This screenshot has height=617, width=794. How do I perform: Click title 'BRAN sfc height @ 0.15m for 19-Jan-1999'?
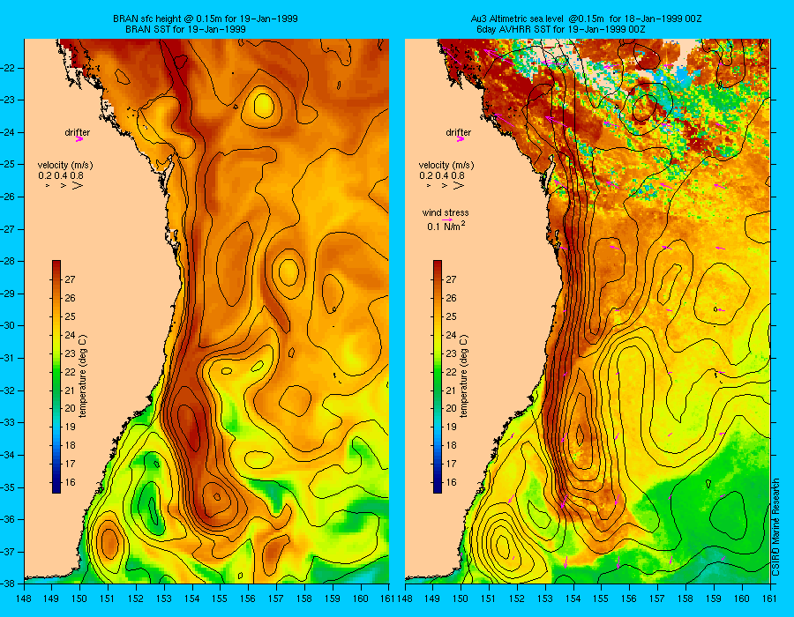(205, 19)
